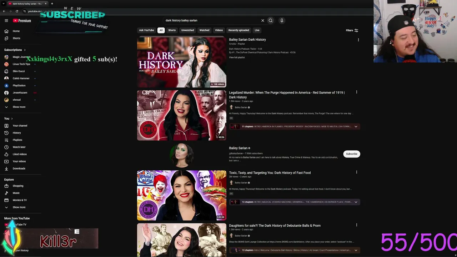Open the Music note icon under Explore
Screen dimensions: 457x257
click(6, 193)
